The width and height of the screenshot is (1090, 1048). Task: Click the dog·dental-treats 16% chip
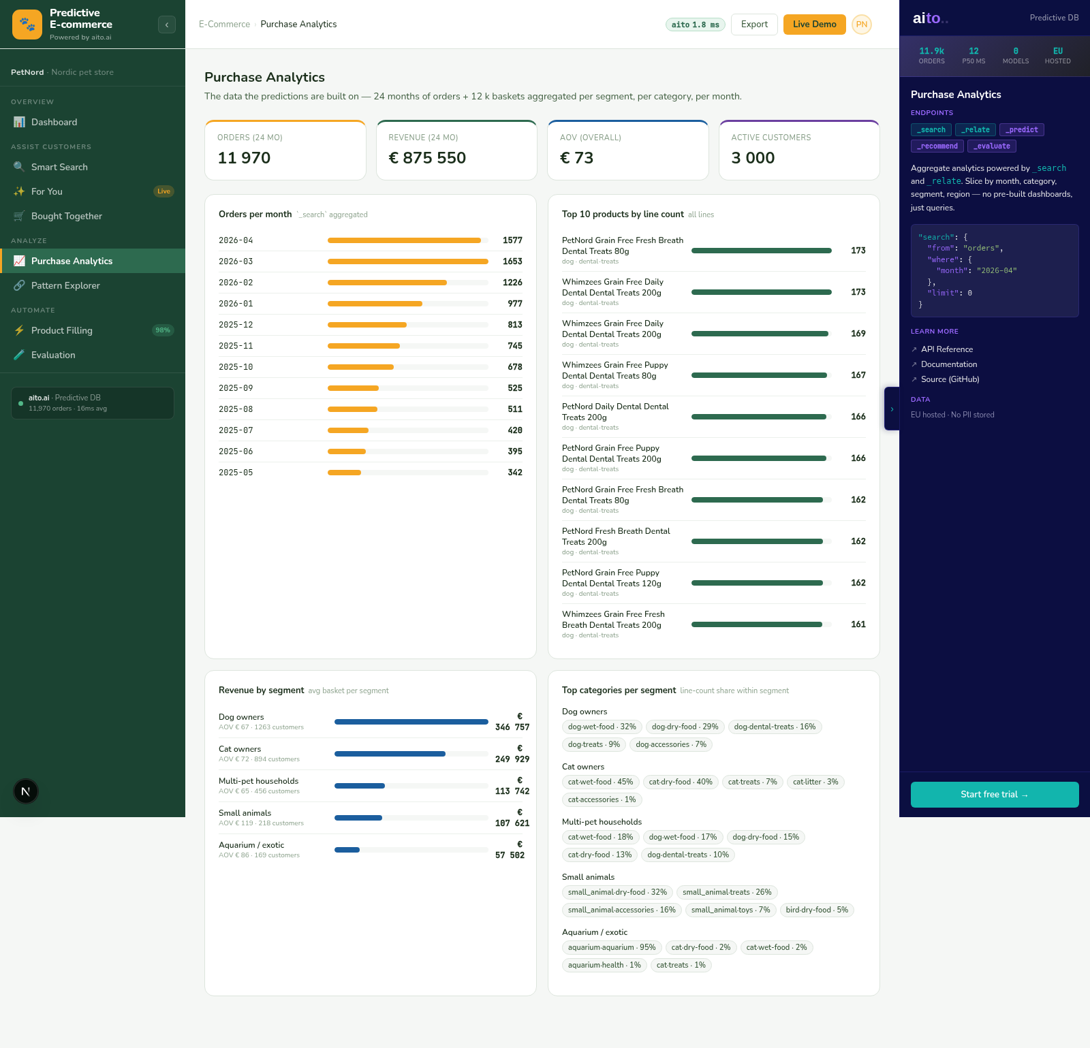click(x=775, y=727)
